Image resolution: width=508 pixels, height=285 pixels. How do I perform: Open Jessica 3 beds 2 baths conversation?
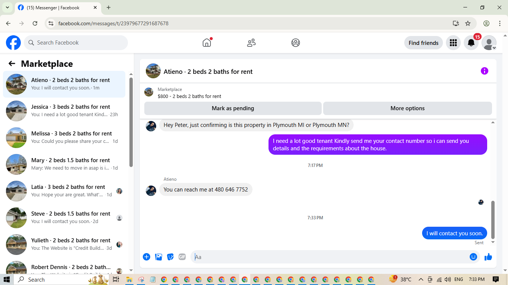tap(64, 111)
